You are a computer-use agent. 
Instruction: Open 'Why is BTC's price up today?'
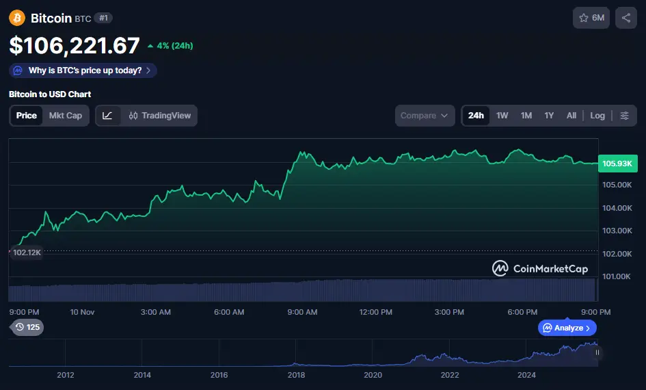tap(83, 70)
